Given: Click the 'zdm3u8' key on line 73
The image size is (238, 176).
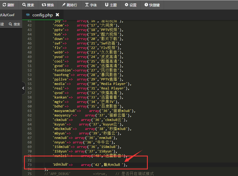Looking at the screenshot, I should pos(60,165).
